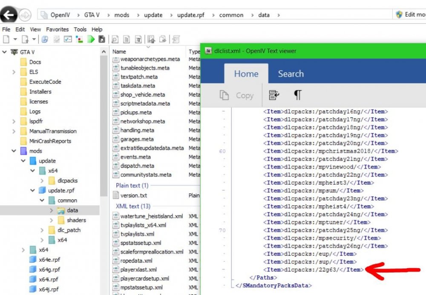The height and width of the screenshot is (295, 426).
Task: Click the version.txt file icon
Action: (116, 195)
